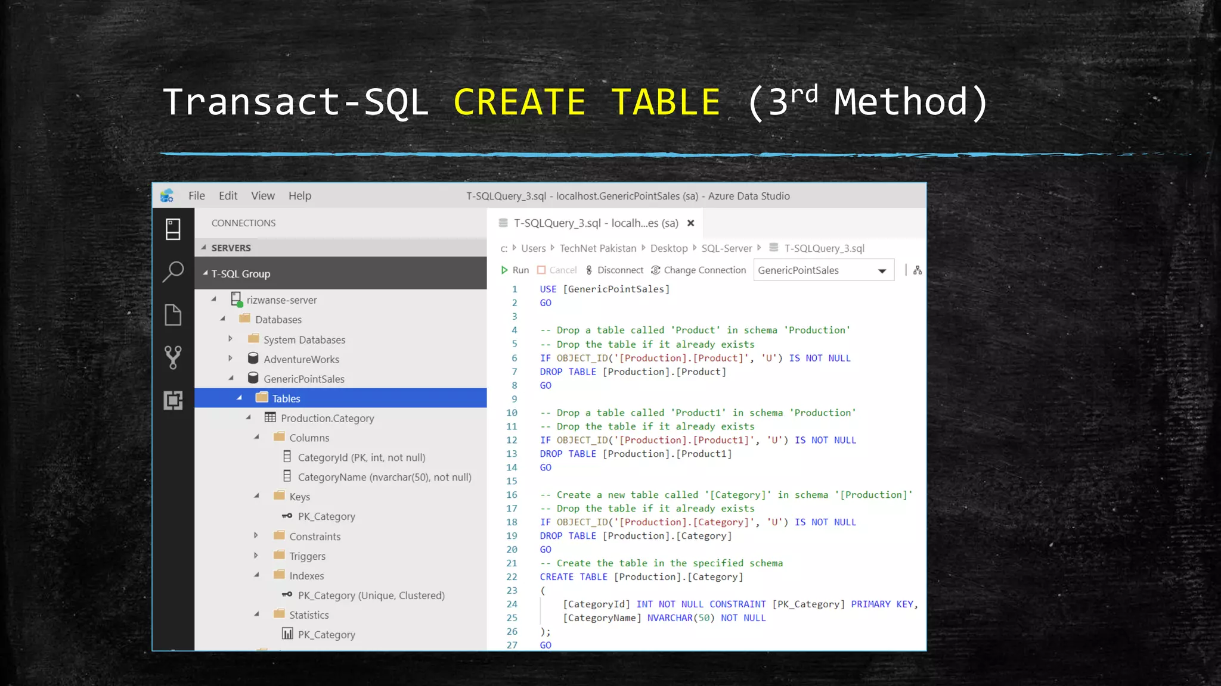Screen dimensions: 1221x686
Task: Click the breadcrumb T-SQLQuery_3.sql file icon
Action: coord(774,248)
